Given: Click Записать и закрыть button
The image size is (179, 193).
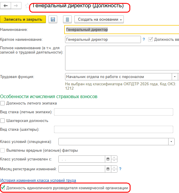Looking at the screenshot, I should pyautogui.click(x=23, y=19).
